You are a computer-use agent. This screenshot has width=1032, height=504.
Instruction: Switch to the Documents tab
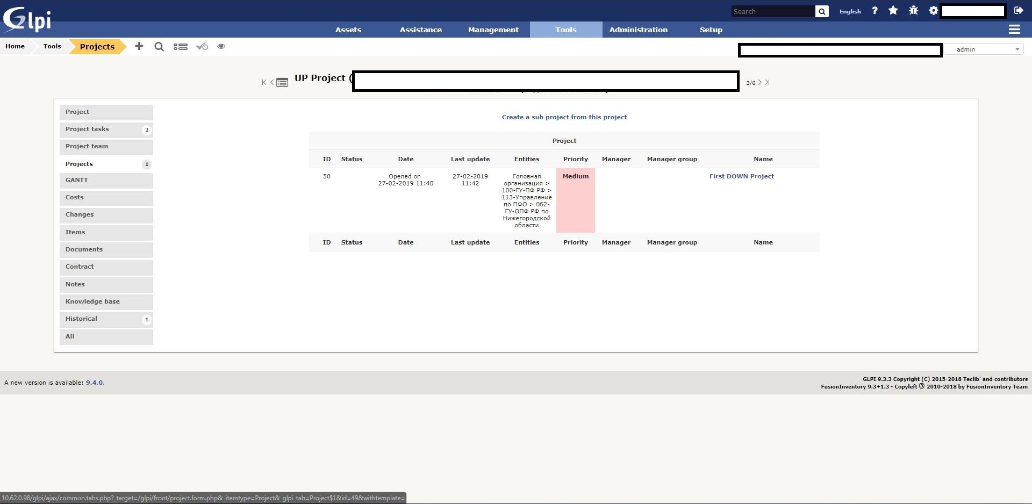click(x=106, y=250)
